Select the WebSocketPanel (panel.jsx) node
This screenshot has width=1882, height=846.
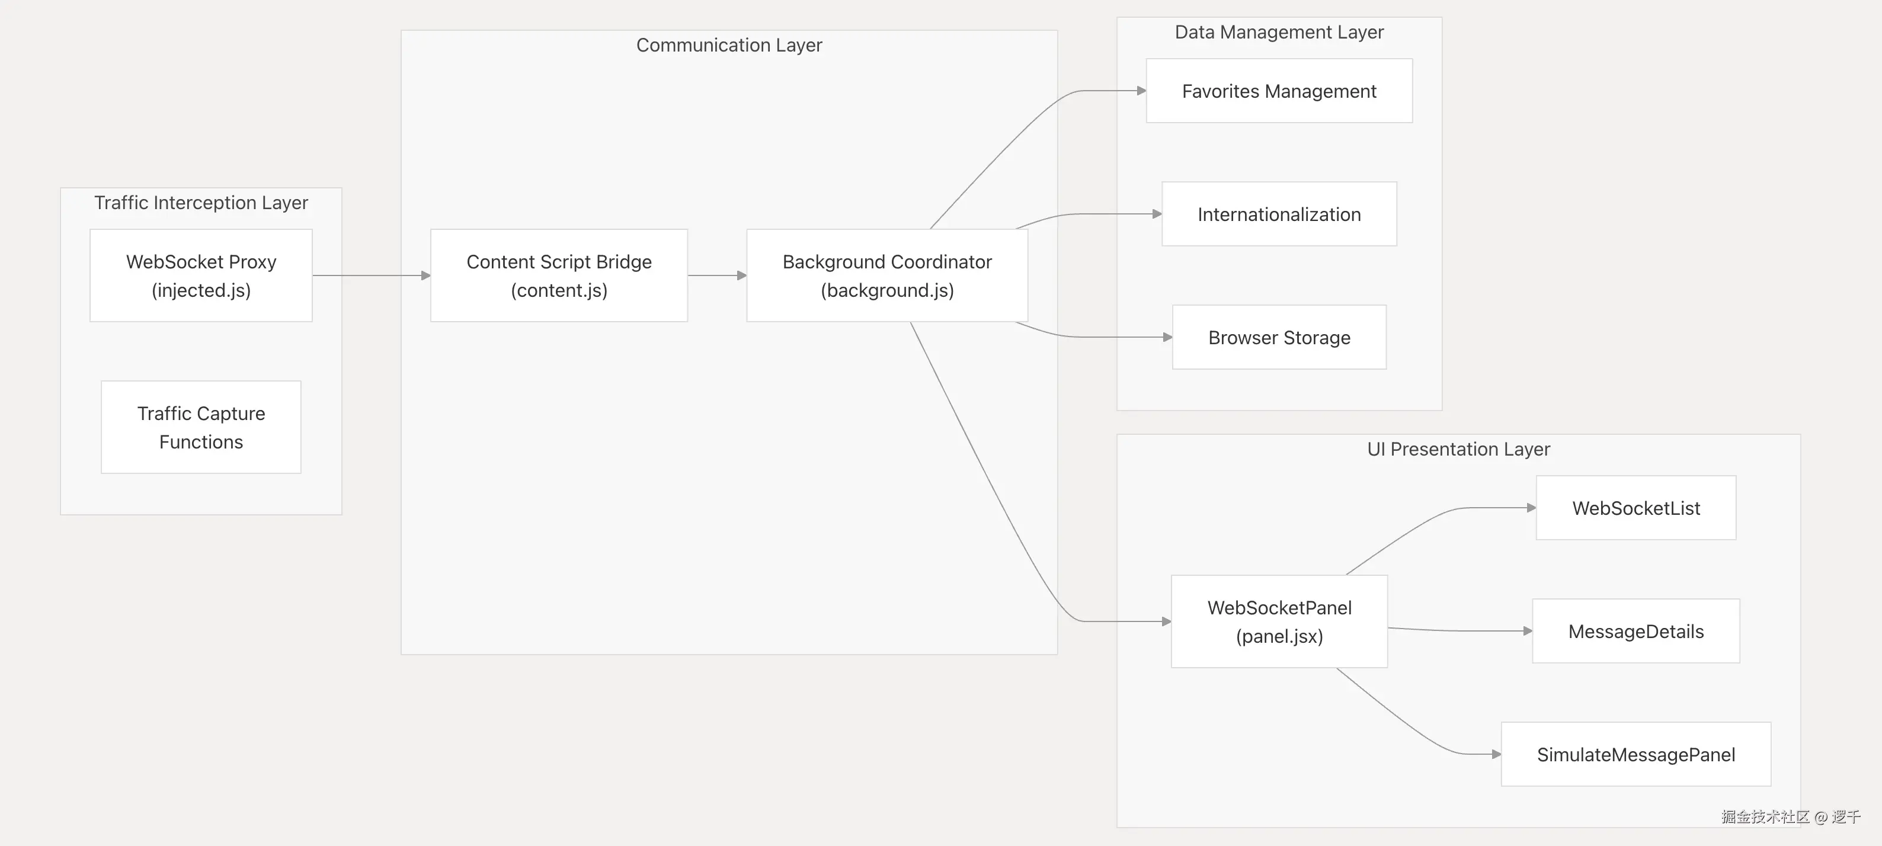(x=1279, y=621)
